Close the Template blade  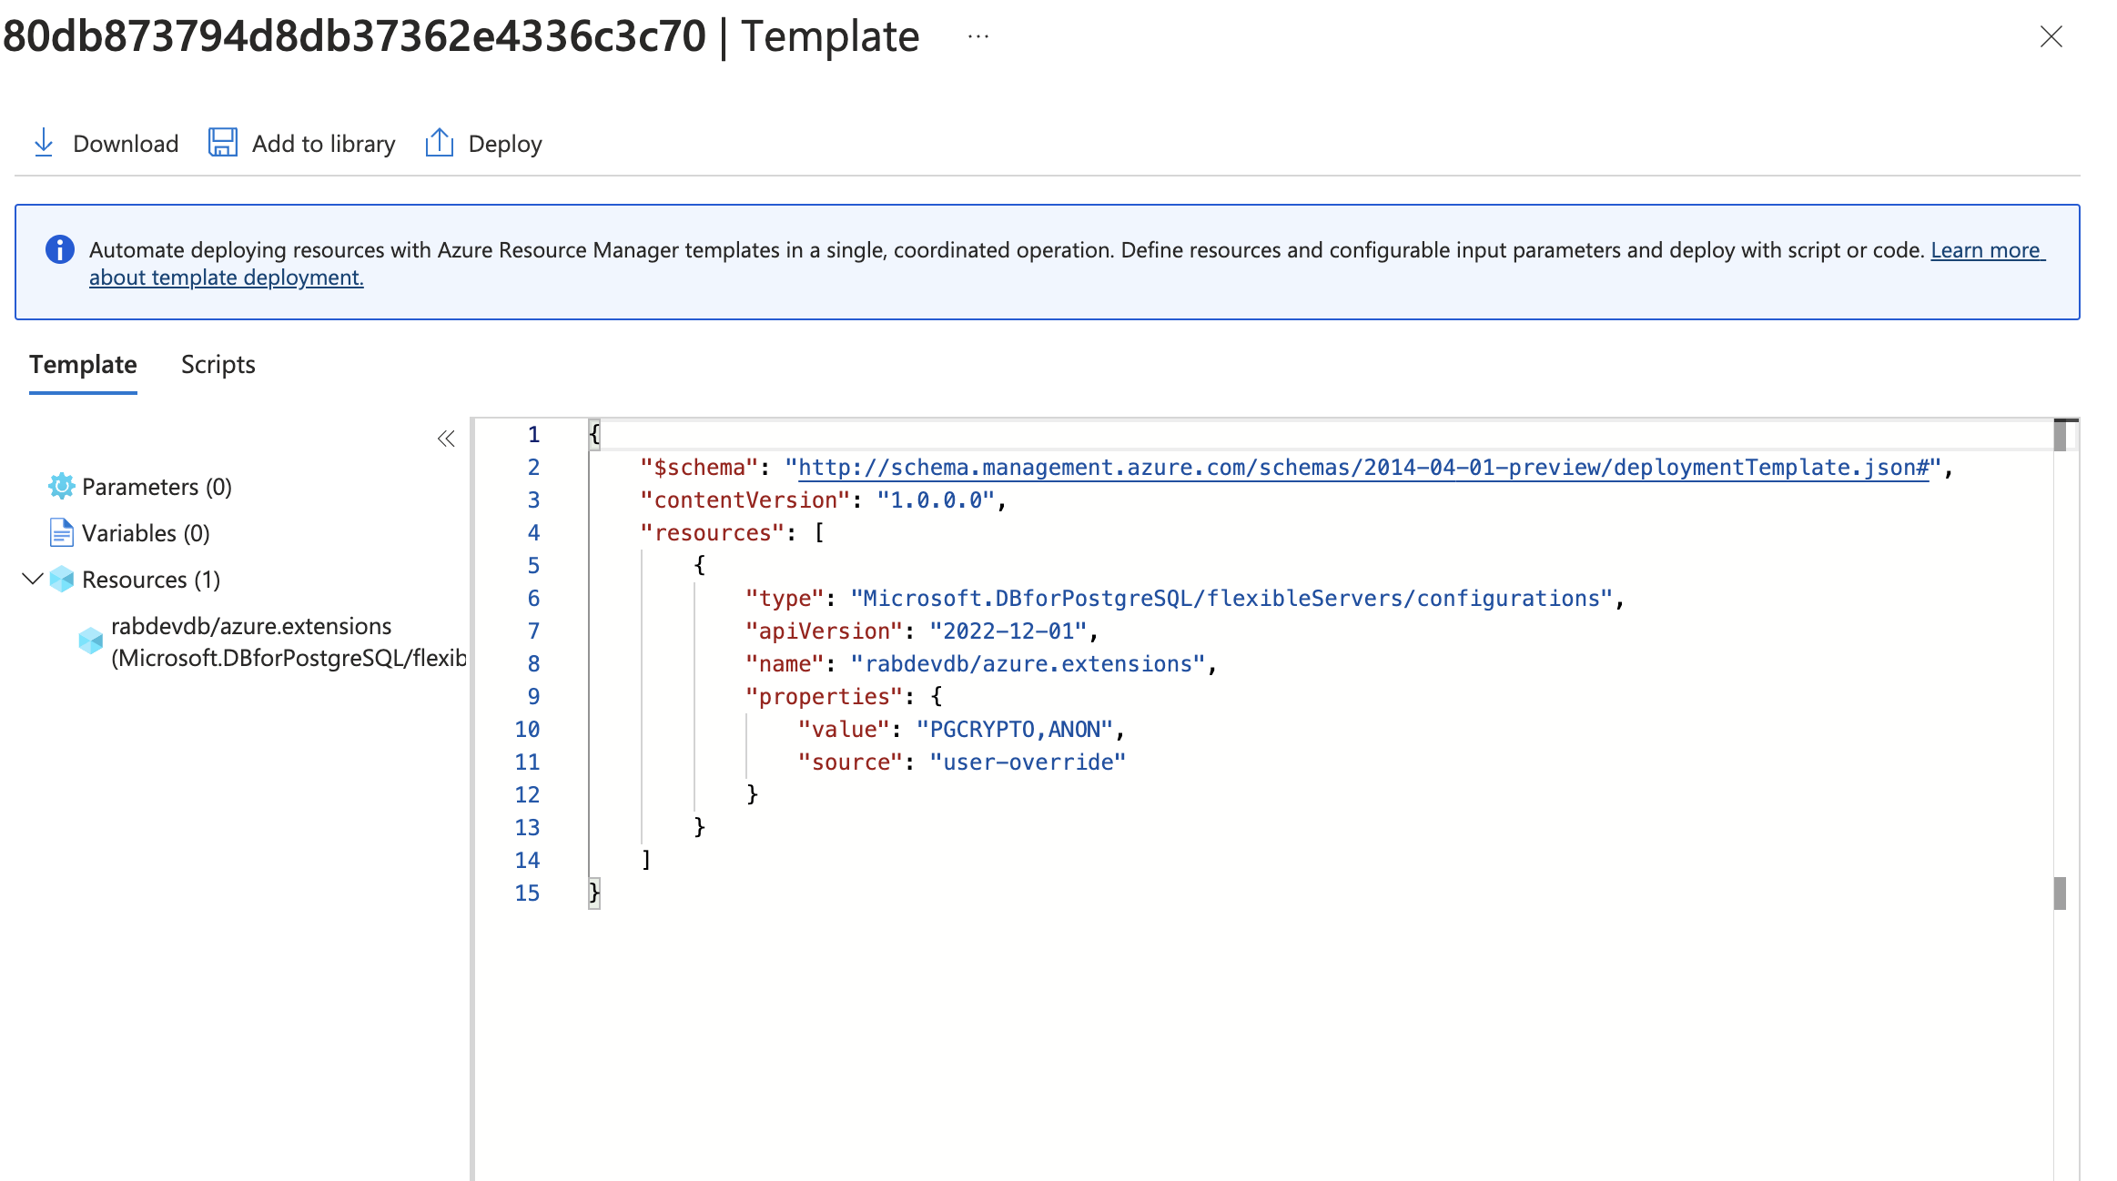pos(2051,37)
